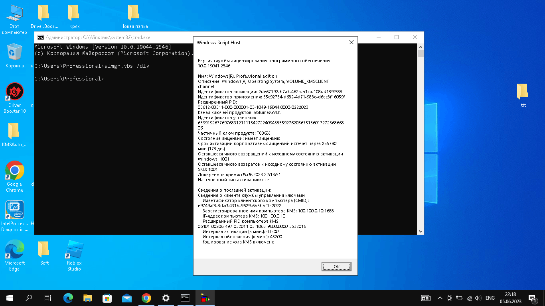The height and width of the screenshot is (306, 545).
Task: Open the KMSAuto folder icon
Action: [x=15, y=135]
